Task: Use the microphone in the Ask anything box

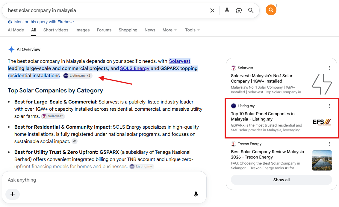Action: tap(196, 194)
